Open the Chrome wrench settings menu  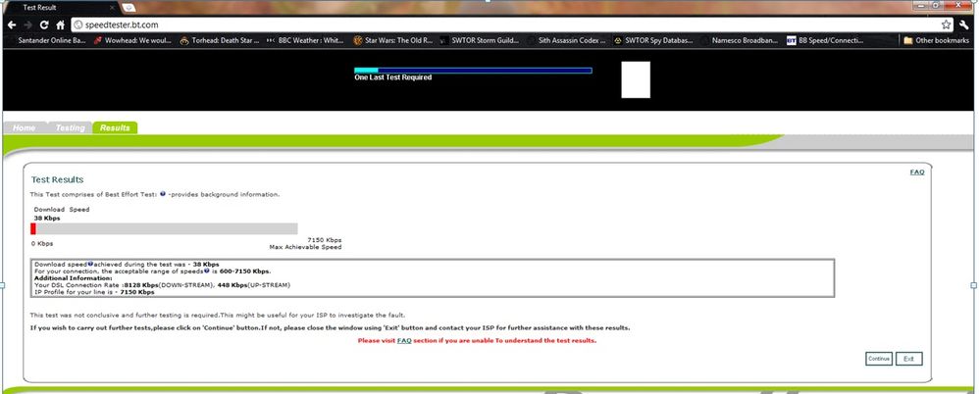[964, 25]
